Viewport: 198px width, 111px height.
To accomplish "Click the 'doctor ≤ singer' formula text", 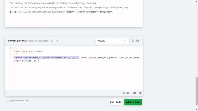I will (x=75, y=12).
